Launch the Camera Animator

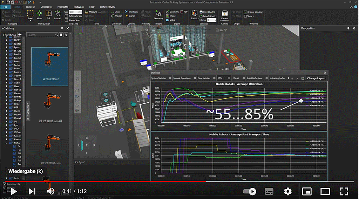[x=224, y=15]
